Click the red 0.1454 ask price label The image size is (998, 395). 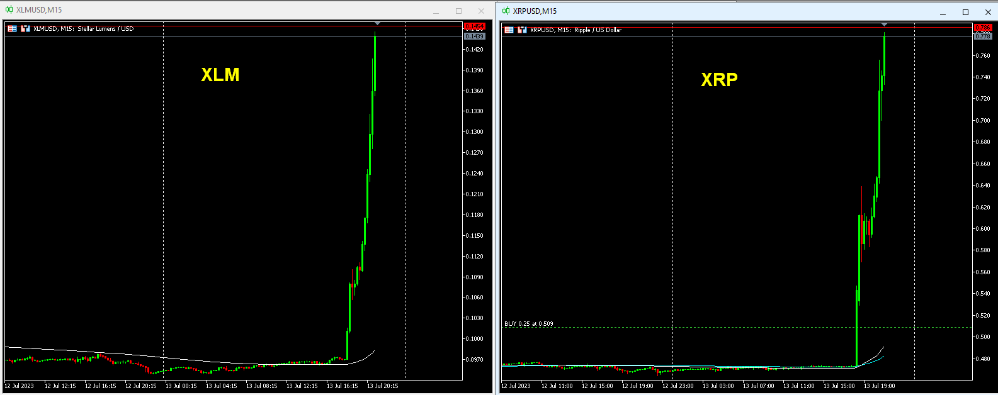click(474, 26)
